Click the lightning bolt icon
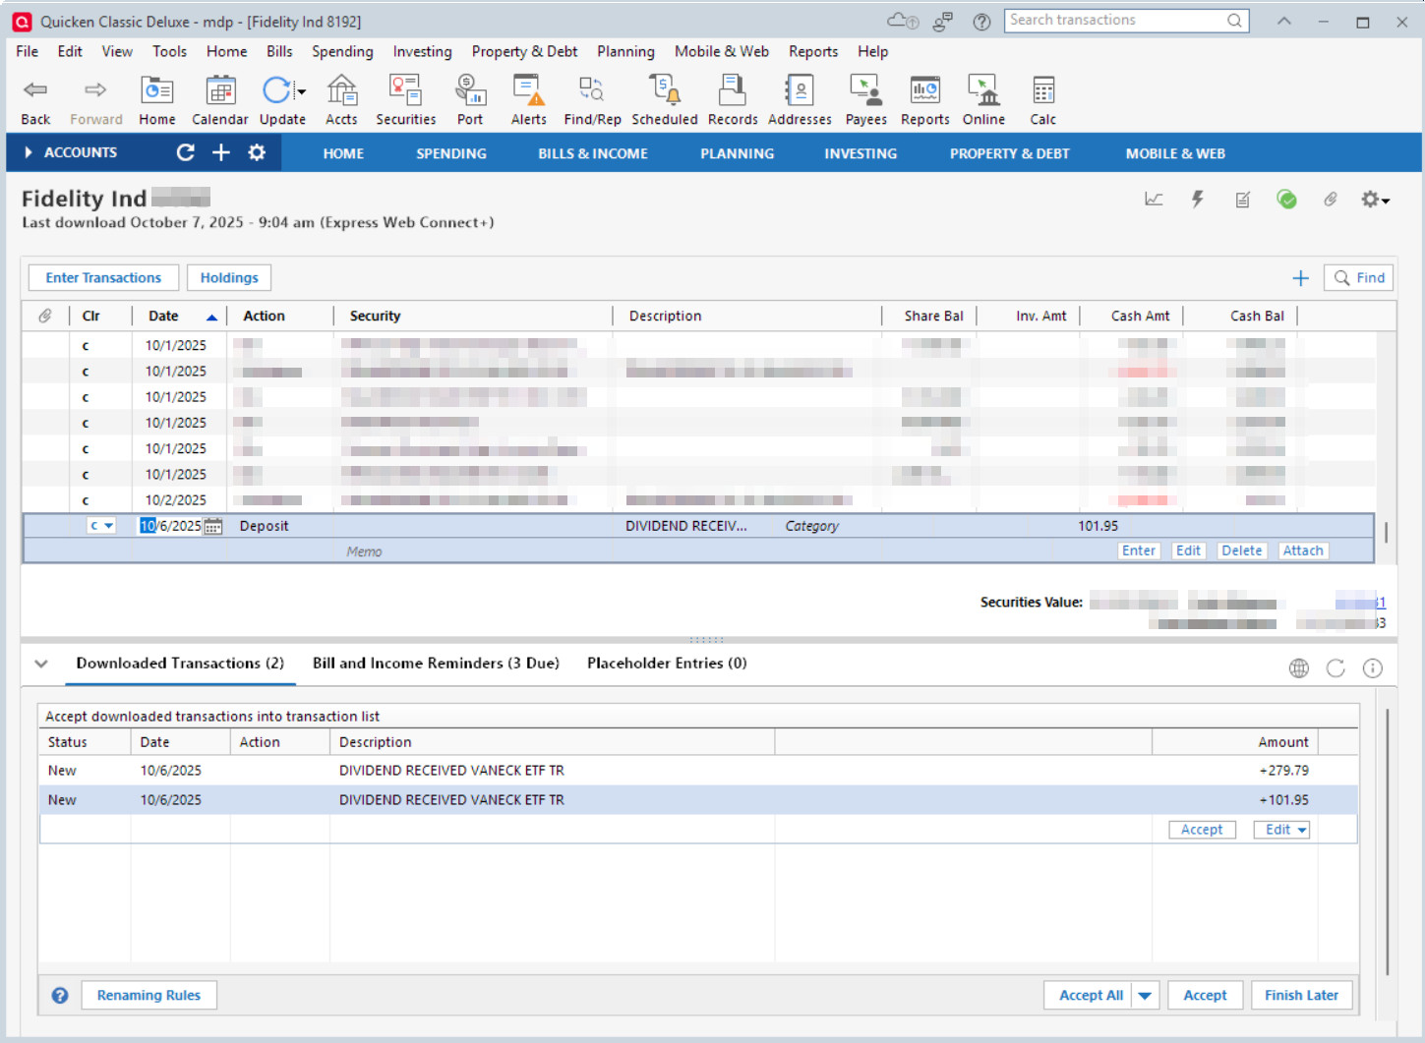This screenshot has height=1043, width=1425. 1198,200
